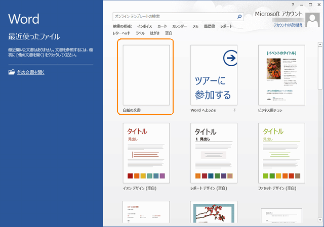Select the 履歴書 search suggestion
Screen dimensions: 324x227
tap(209, 26)
